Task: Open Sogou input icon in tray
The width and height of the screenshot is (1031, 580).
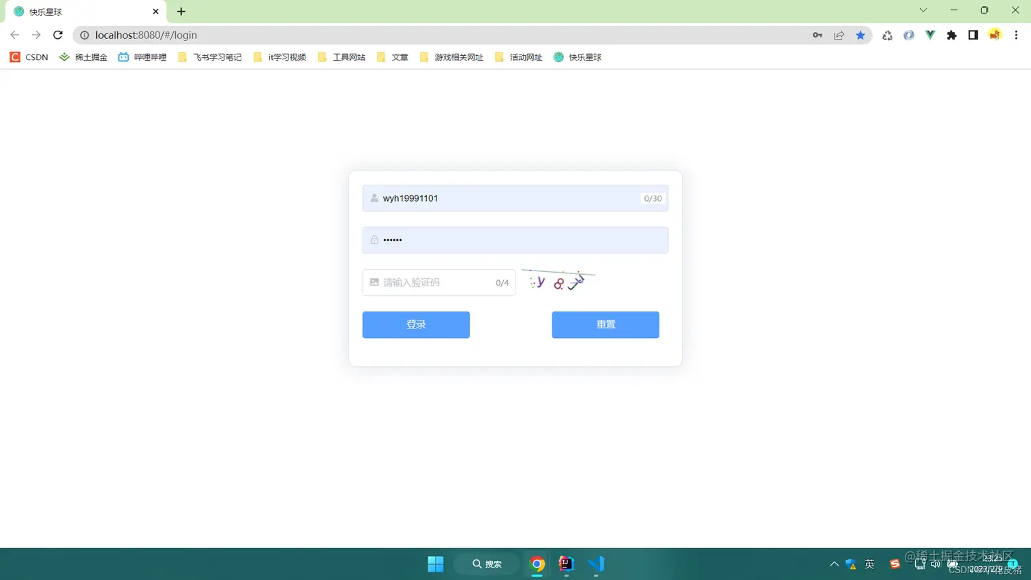Action: (895, 564)
